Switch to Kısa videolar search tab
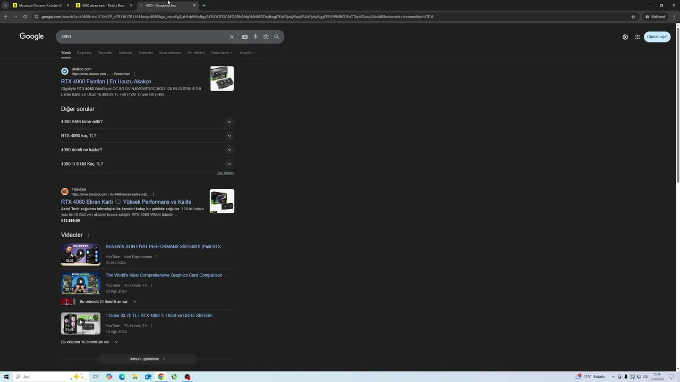 tap(170, 53)
